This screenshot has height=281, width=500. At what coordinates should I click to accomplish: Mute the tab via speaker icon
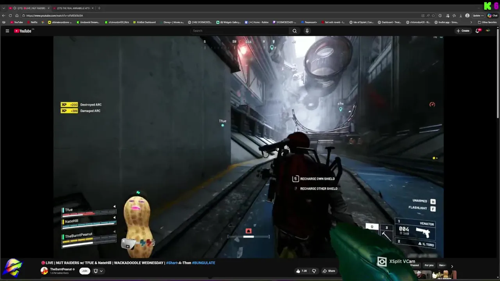(x=14, y=8)
